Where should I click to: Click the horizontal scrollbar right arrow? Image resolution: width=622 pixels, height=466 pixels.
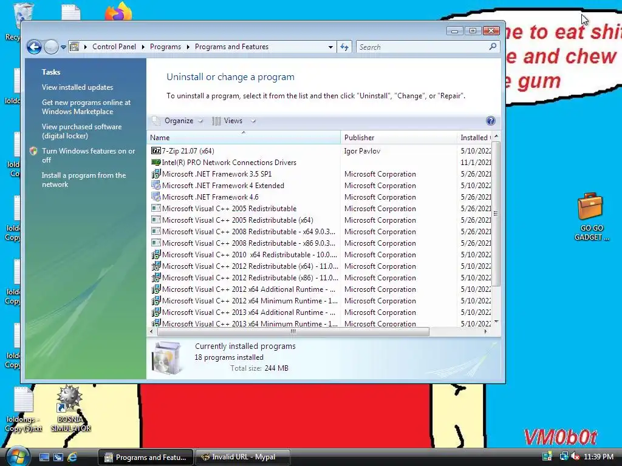pyautogui.click(x=486, y=332)
